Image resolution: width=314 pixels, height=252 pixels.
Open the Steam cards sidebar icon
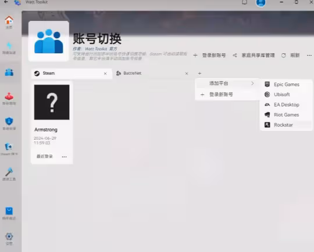9,149
